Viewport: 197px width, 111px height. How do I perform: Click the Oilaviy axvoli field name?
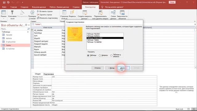[x=40, y=52]
